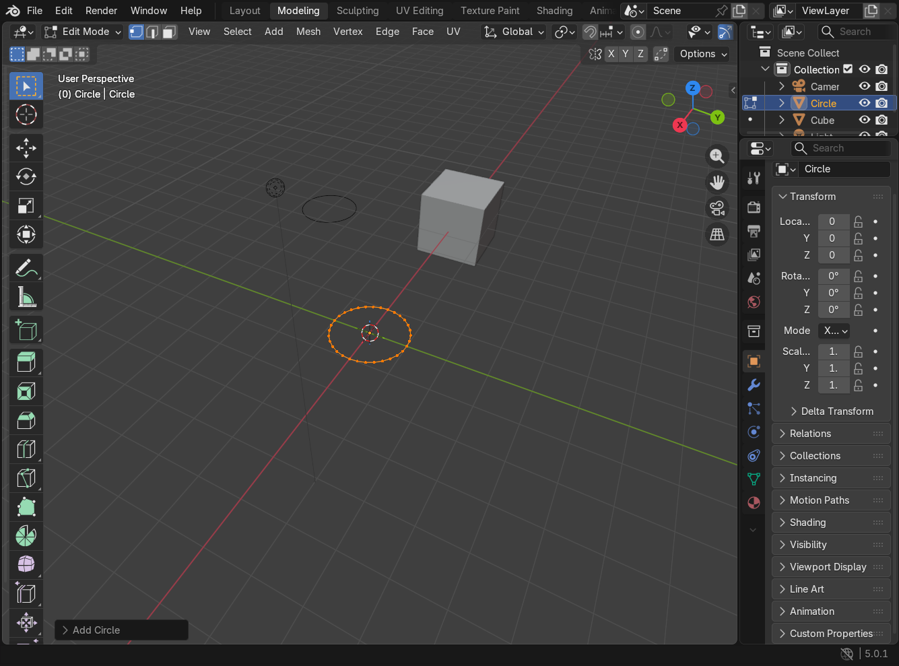Select the Extrude Region tool
Image resolution: width=899 pixels, height=666 pixels.
click(26, 362)
